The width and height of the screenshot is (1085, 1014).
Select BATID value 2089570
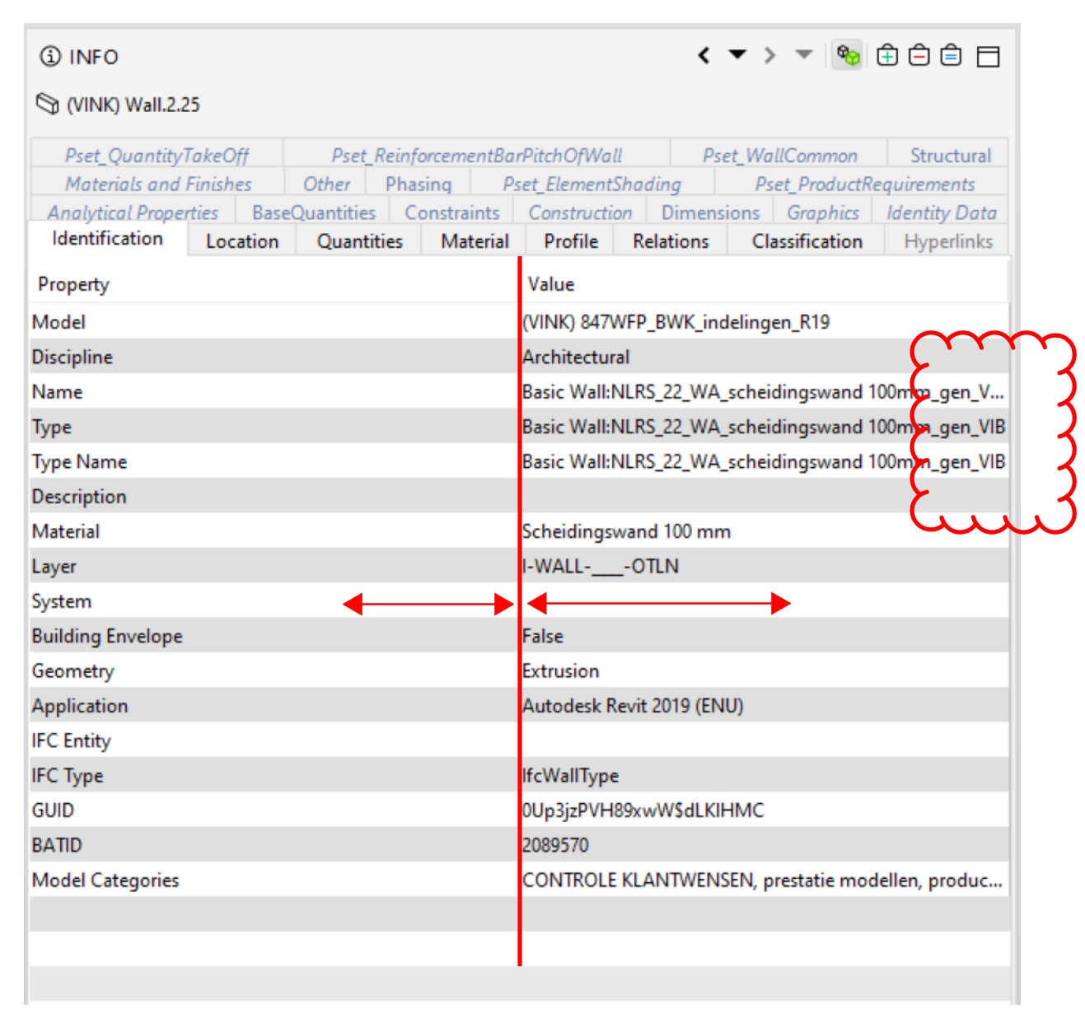click(x=555, y=845)
